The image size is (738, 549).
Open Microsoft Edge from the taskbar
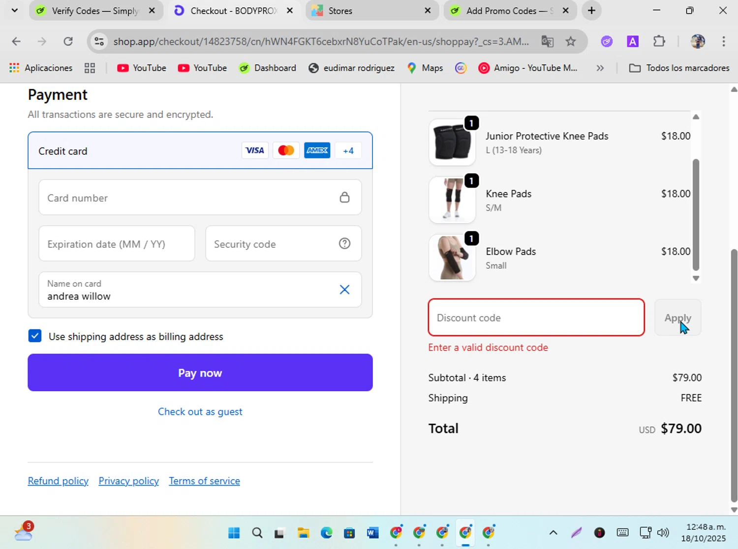point(326,533)
